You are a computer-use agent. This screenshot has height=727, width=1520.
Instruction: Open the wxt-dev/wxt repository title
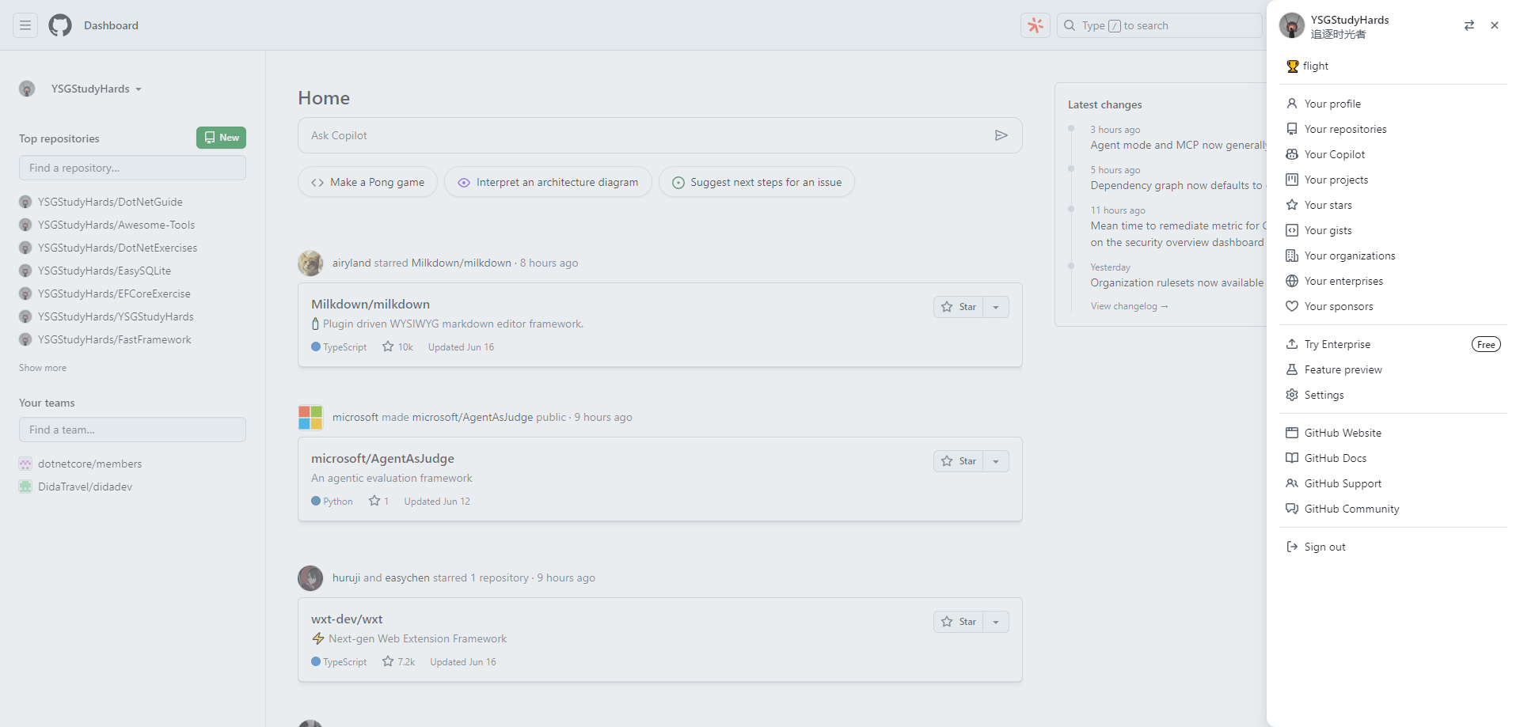tap(347, 619)
